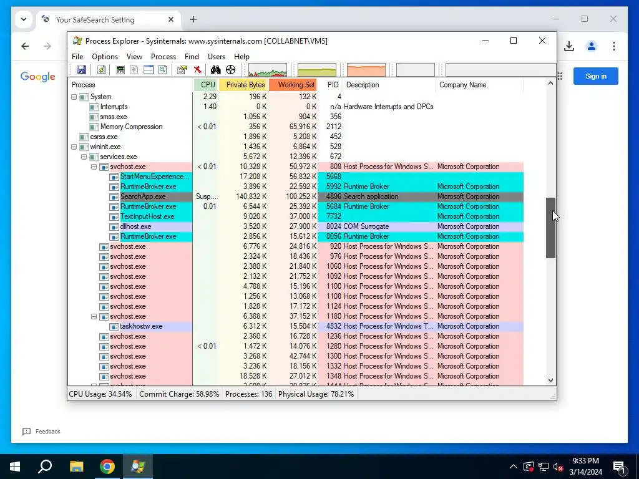
Task: Click the Refresh Now toolbar icon
Action: [101, 70]
